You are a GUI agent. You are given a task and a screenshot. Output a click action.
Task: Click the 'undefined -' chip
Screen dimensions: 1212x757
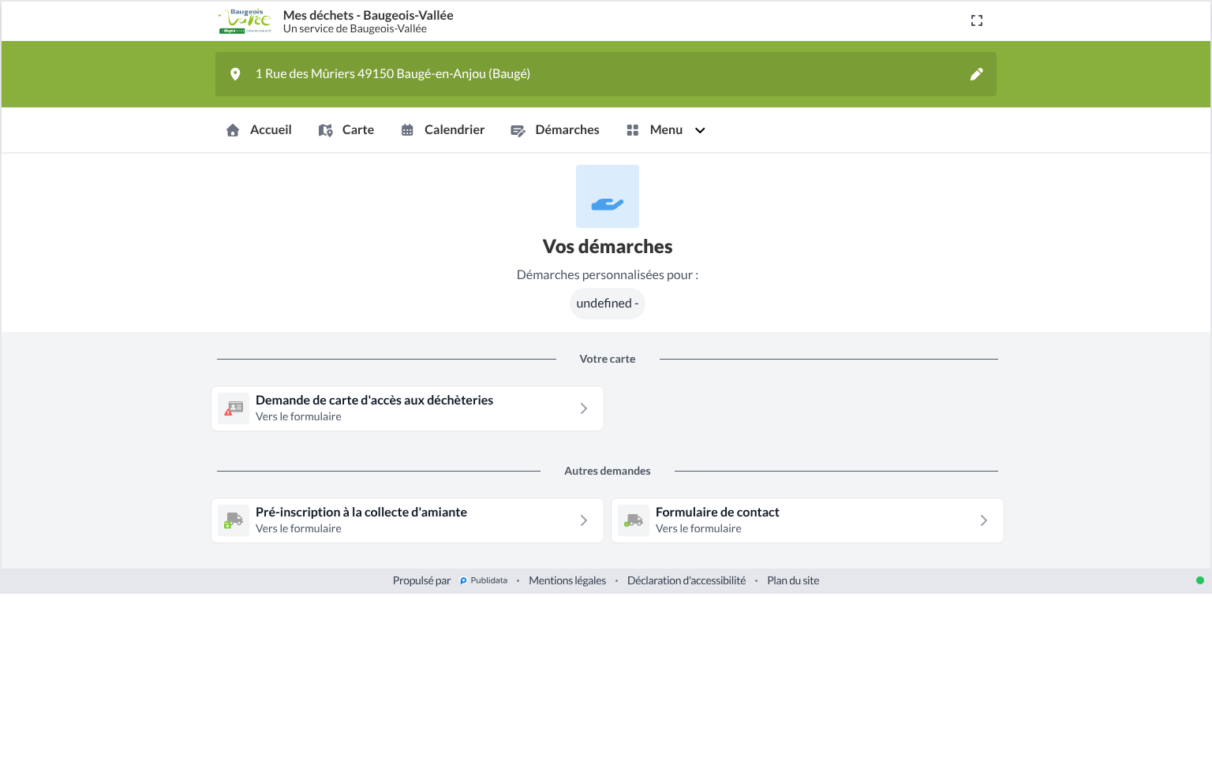tap(608, 304)
